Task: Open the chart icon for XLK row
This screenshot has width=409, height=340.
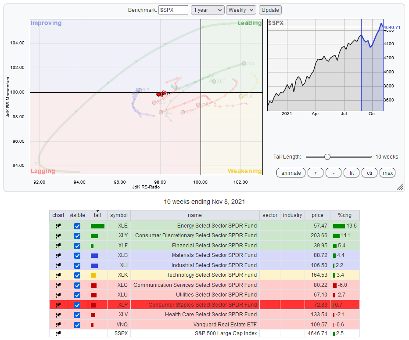Action: coord(58,275)
